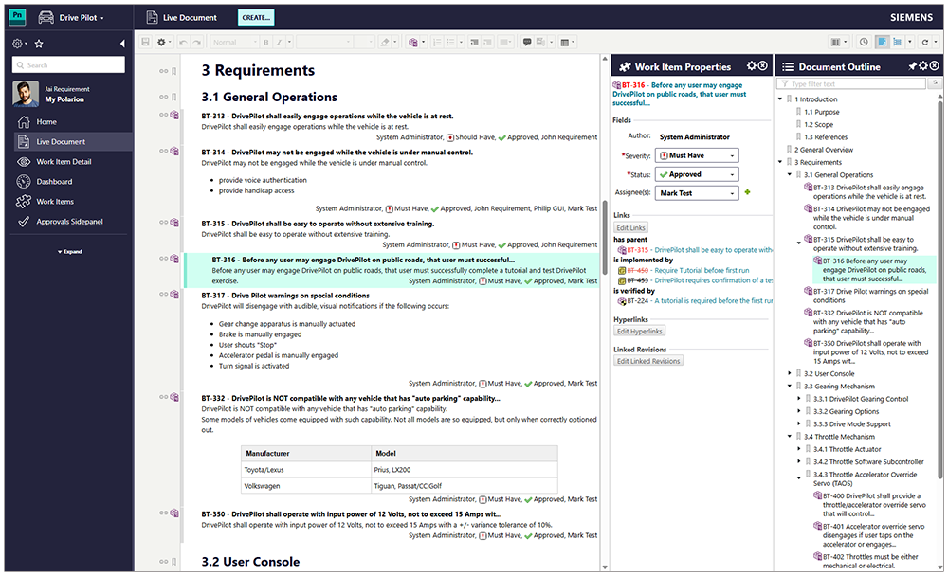Collapse the left navigation panel arrow
This screenshot has height=576, width=948.
pos(122,44)
